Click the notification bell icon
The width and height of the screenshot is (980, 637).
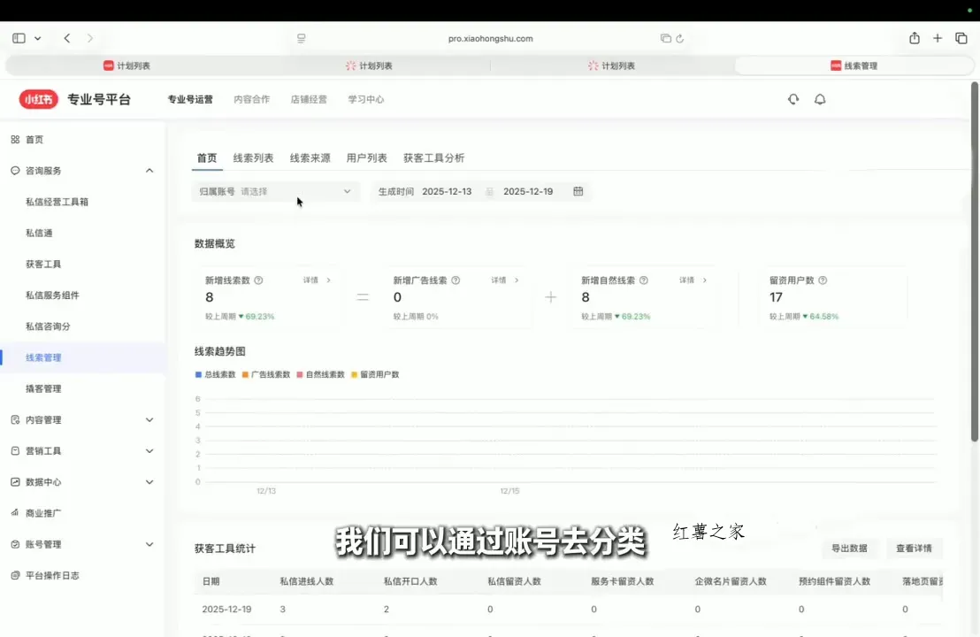pyautogui.click(x=820, y=99)
